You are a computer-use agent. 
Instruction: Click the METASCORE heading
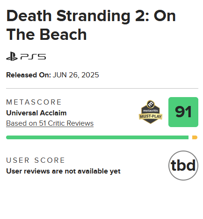coord(34,102)
